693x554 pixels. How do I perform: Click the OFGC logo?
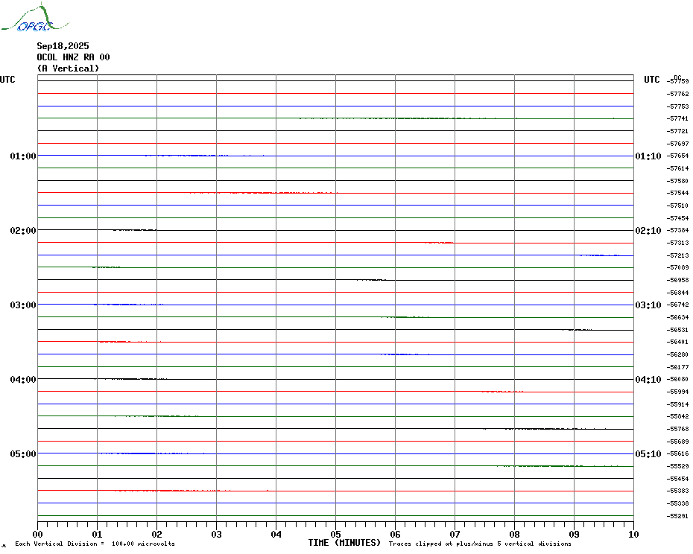point(34,18)
